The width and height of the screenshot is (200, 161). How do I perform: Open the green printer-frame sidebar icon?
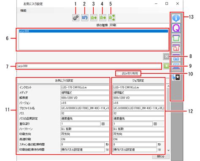tap(176, 38)
